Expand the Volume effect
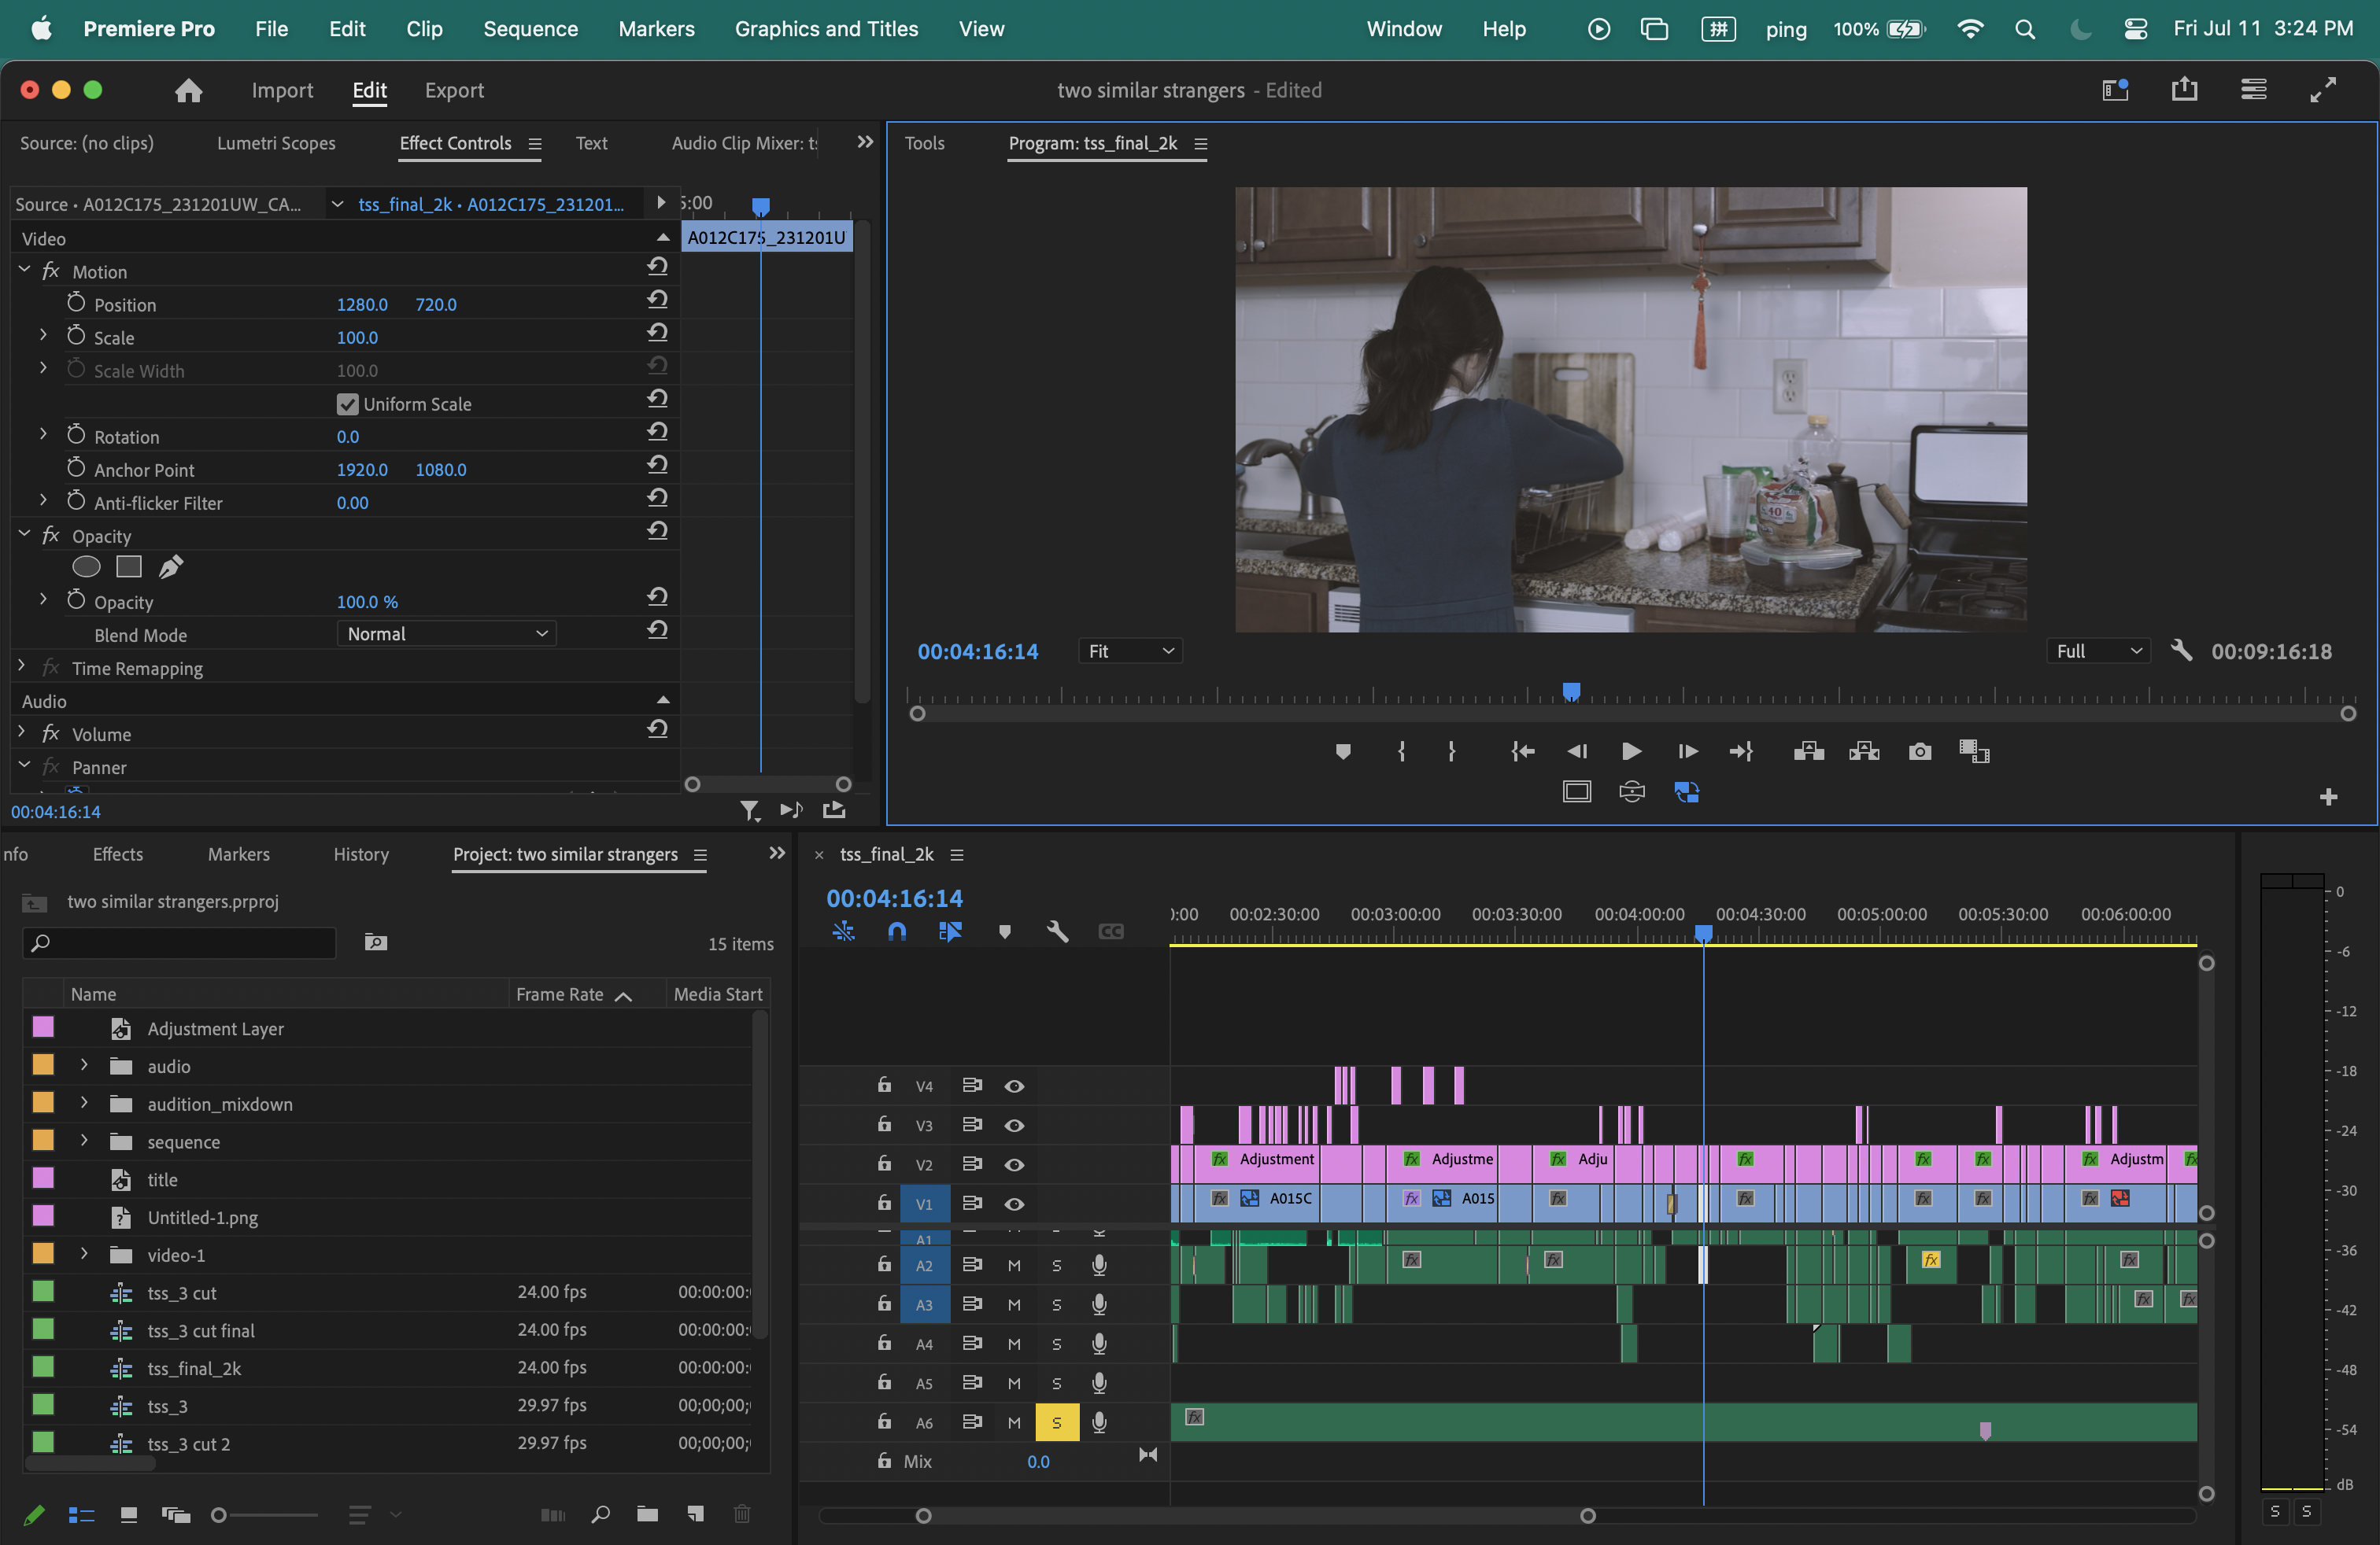This screenshot has width=2380, height=1545. click(x=22, y=732)
